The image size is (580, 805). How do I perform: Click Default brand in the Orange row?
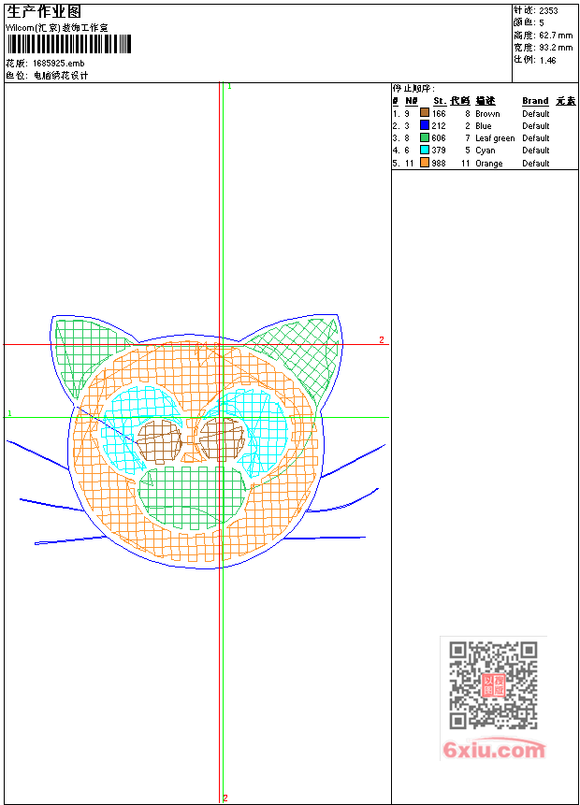[x=536, y=164]
